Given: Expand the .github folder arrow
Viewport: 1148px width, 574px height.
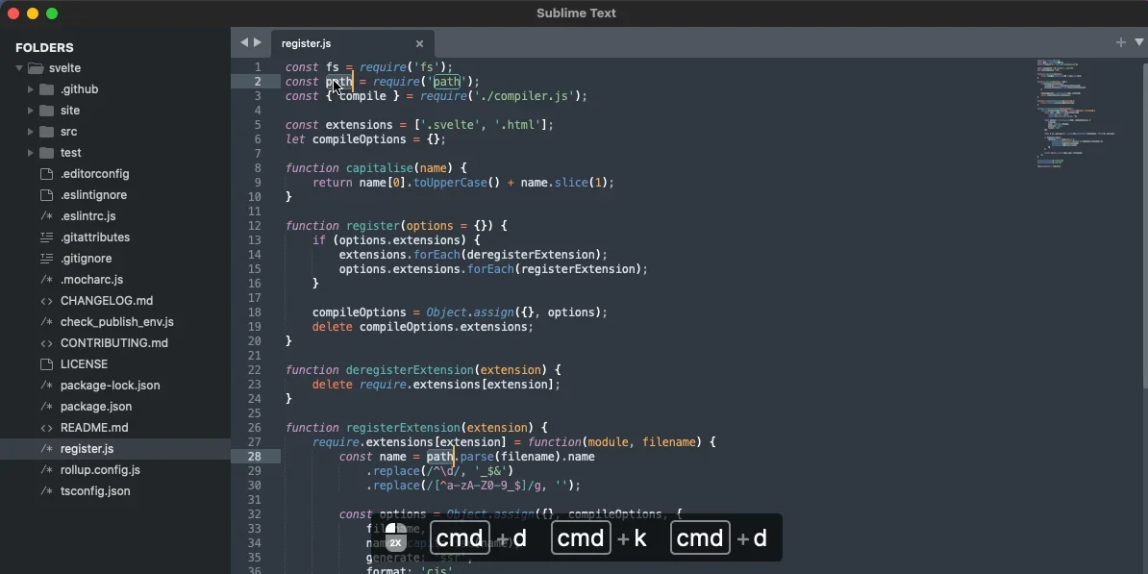Looking at the screenshot, I should coord(30,89).
